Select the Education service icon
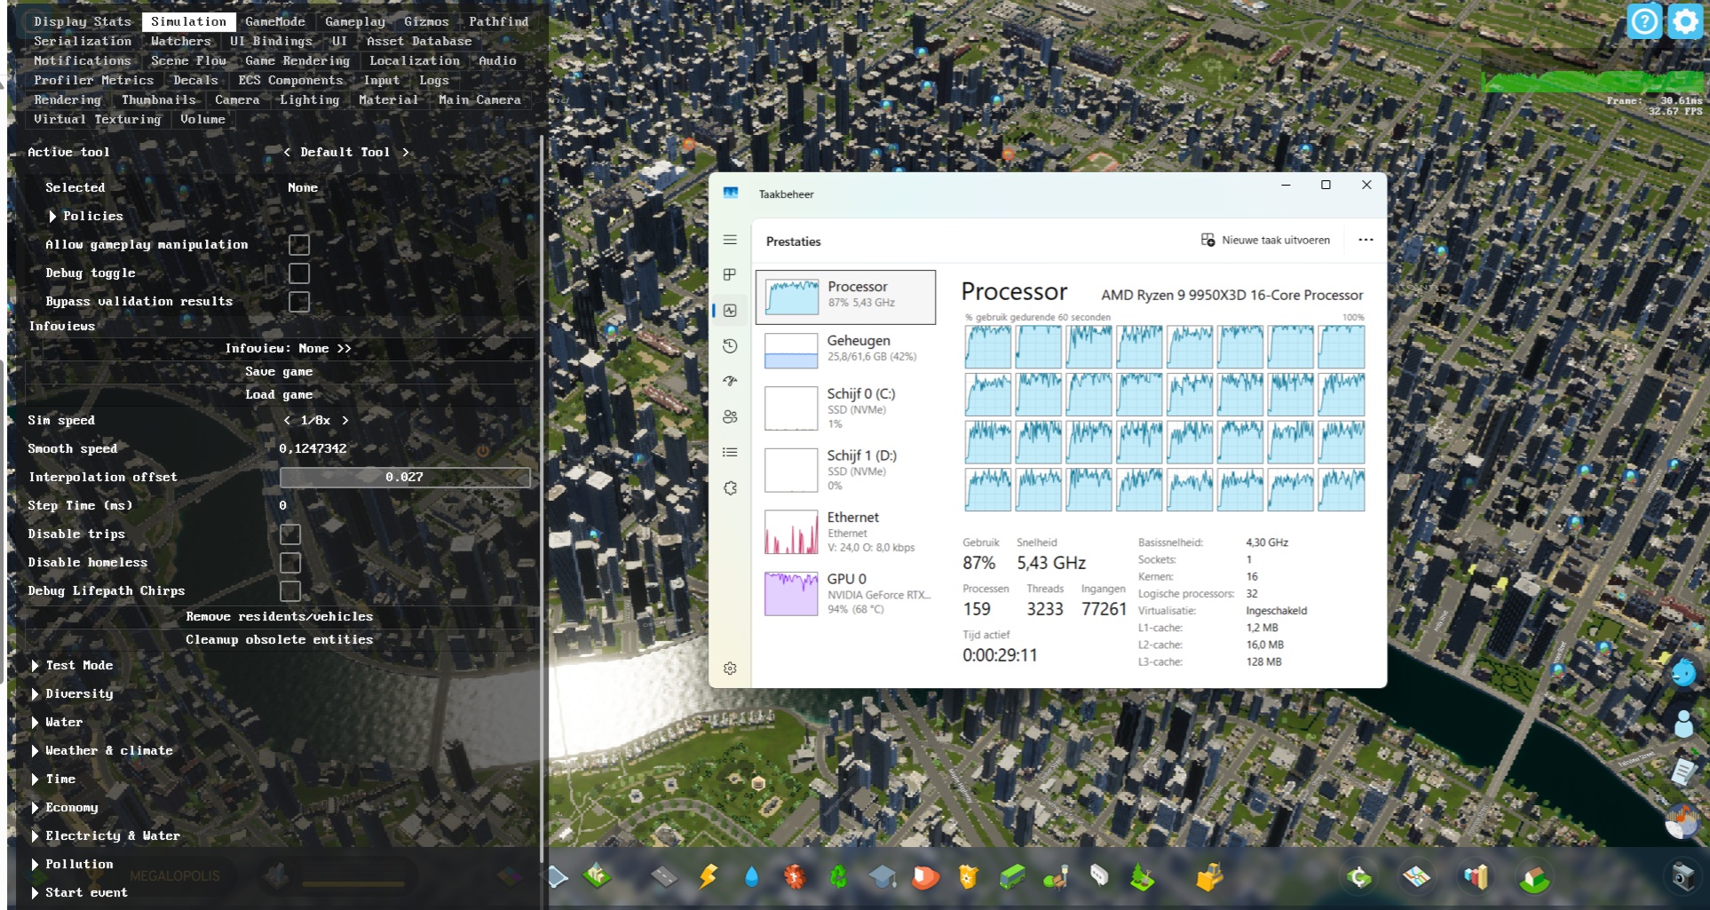The width and height of the screenshot is (1710, 910). coord(881,879)
